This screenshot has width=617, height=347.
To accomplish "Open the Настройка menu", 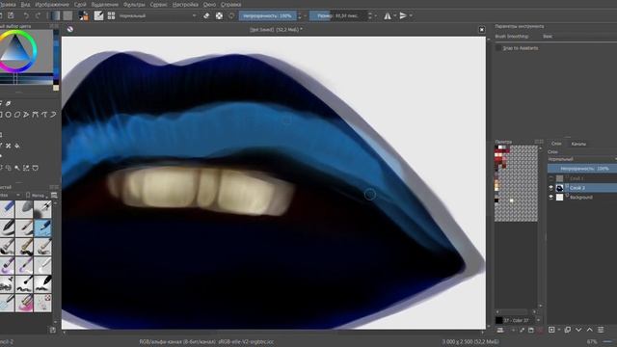I will [185, 5].
